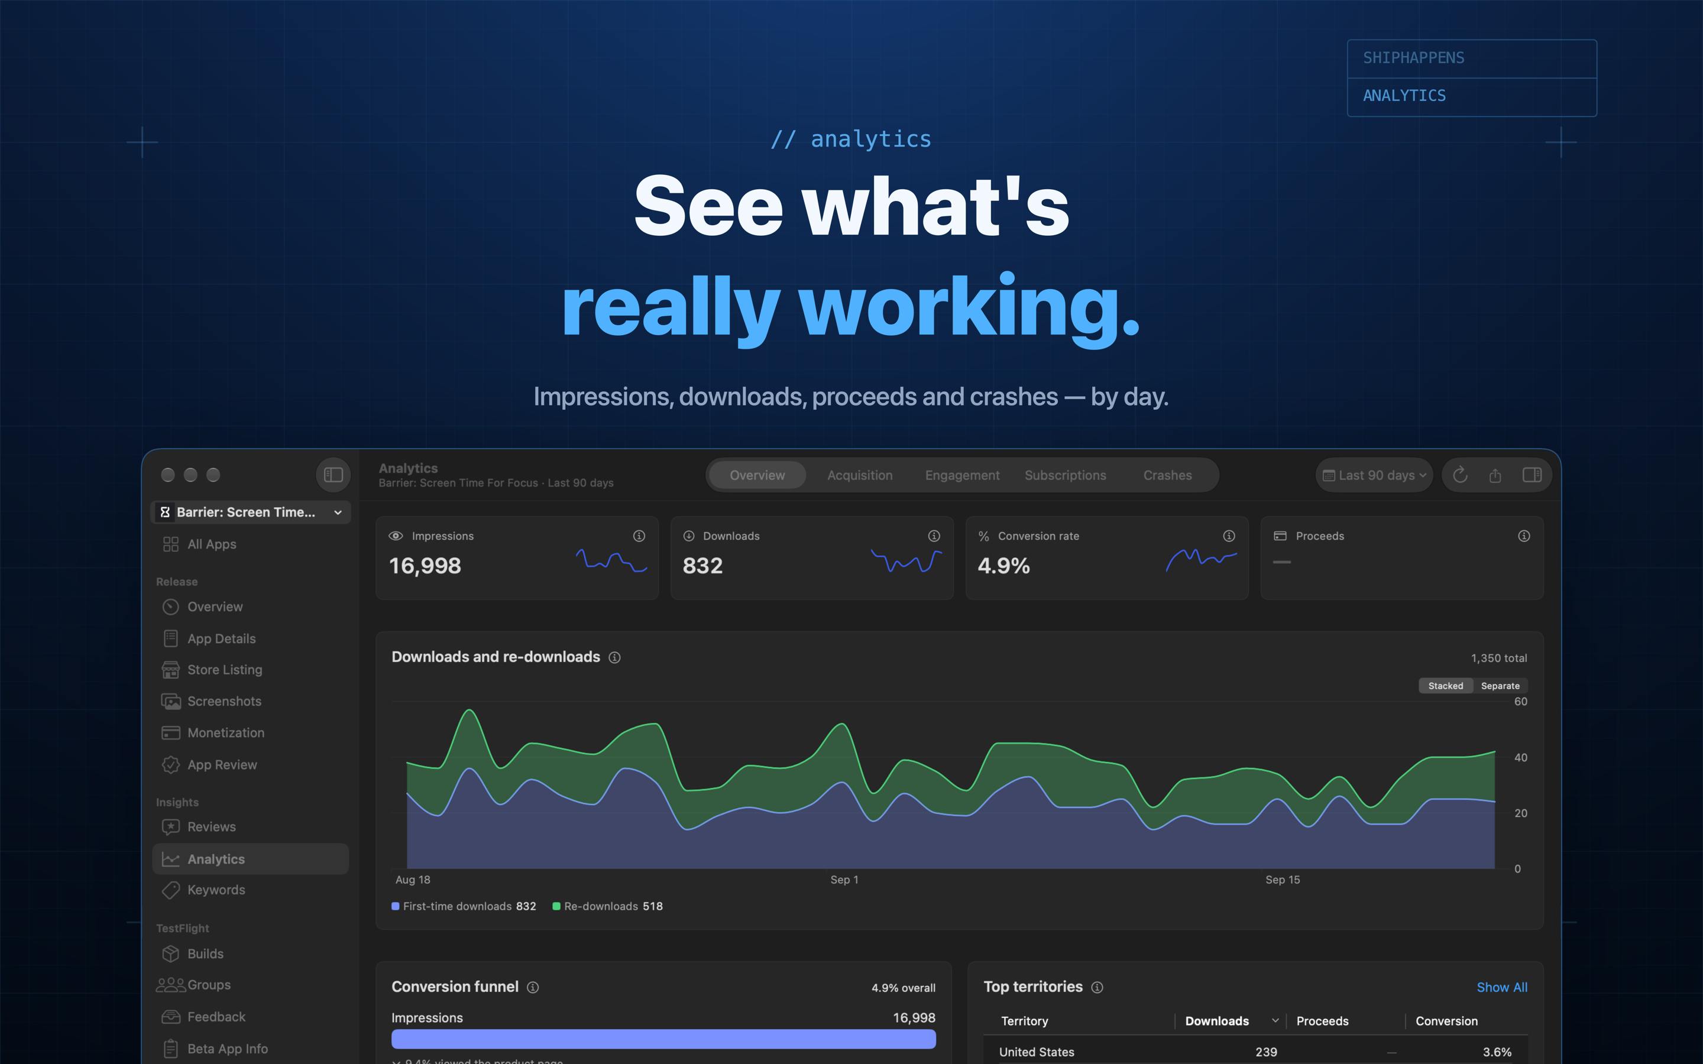Switch to the Engagement tab
Viewport: 1703px width, 1064px height.
[x=962, y=475]
